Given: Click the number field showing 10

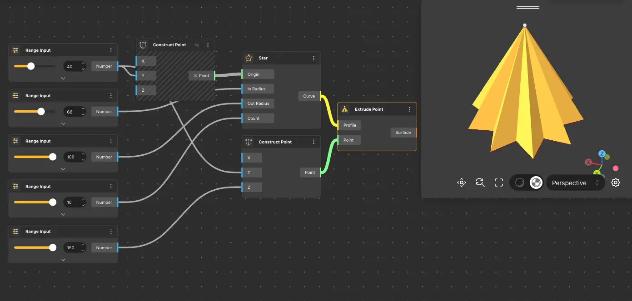Looking at the screenshot, I should coord(71,202).
